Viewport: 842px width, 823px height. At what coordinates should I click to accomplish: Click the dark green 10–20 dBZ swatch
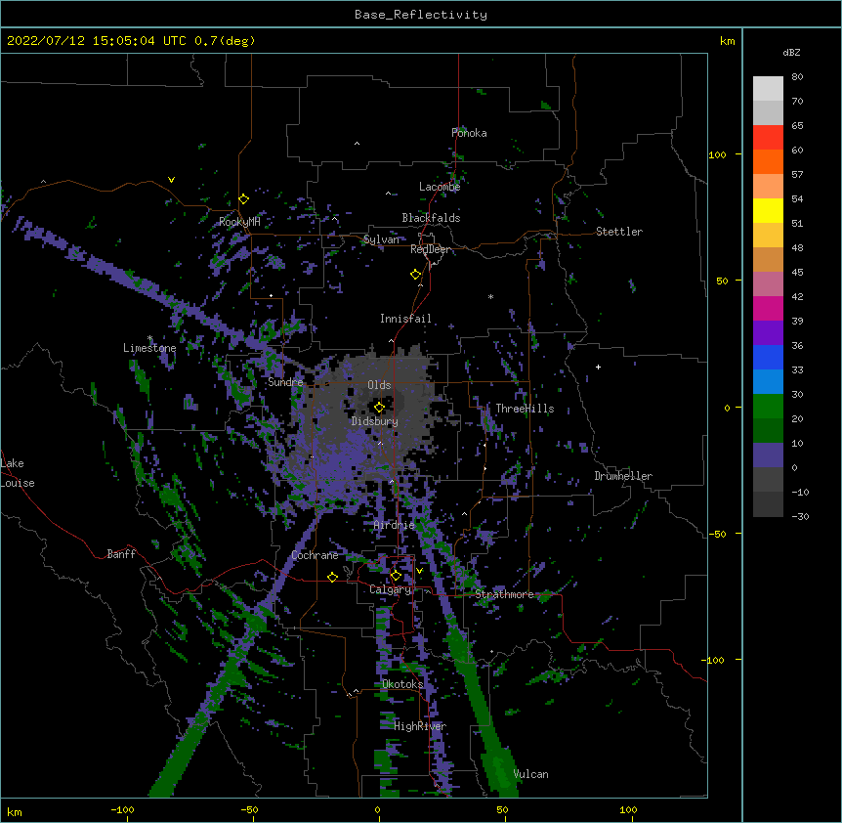(768, 431)
